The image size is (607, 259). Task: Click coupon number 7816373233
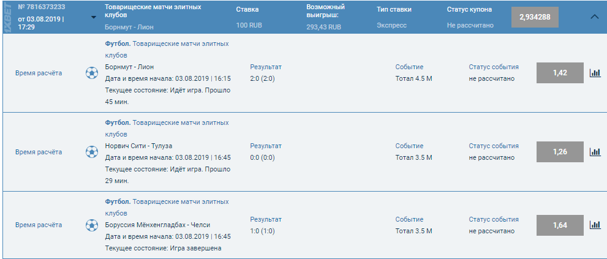point(42,7)
